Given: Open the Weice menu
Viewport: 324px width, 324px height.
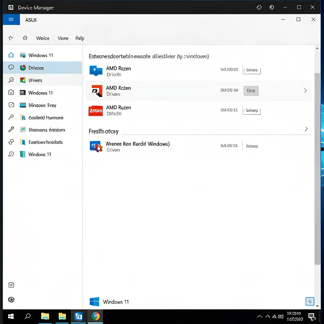Looking at the screenshot, I should click(x=43, y=38).
